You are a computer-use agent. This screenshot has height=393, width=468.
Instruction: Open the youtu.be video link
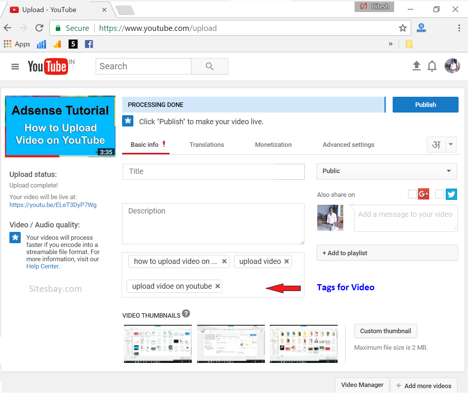(53, 205)
